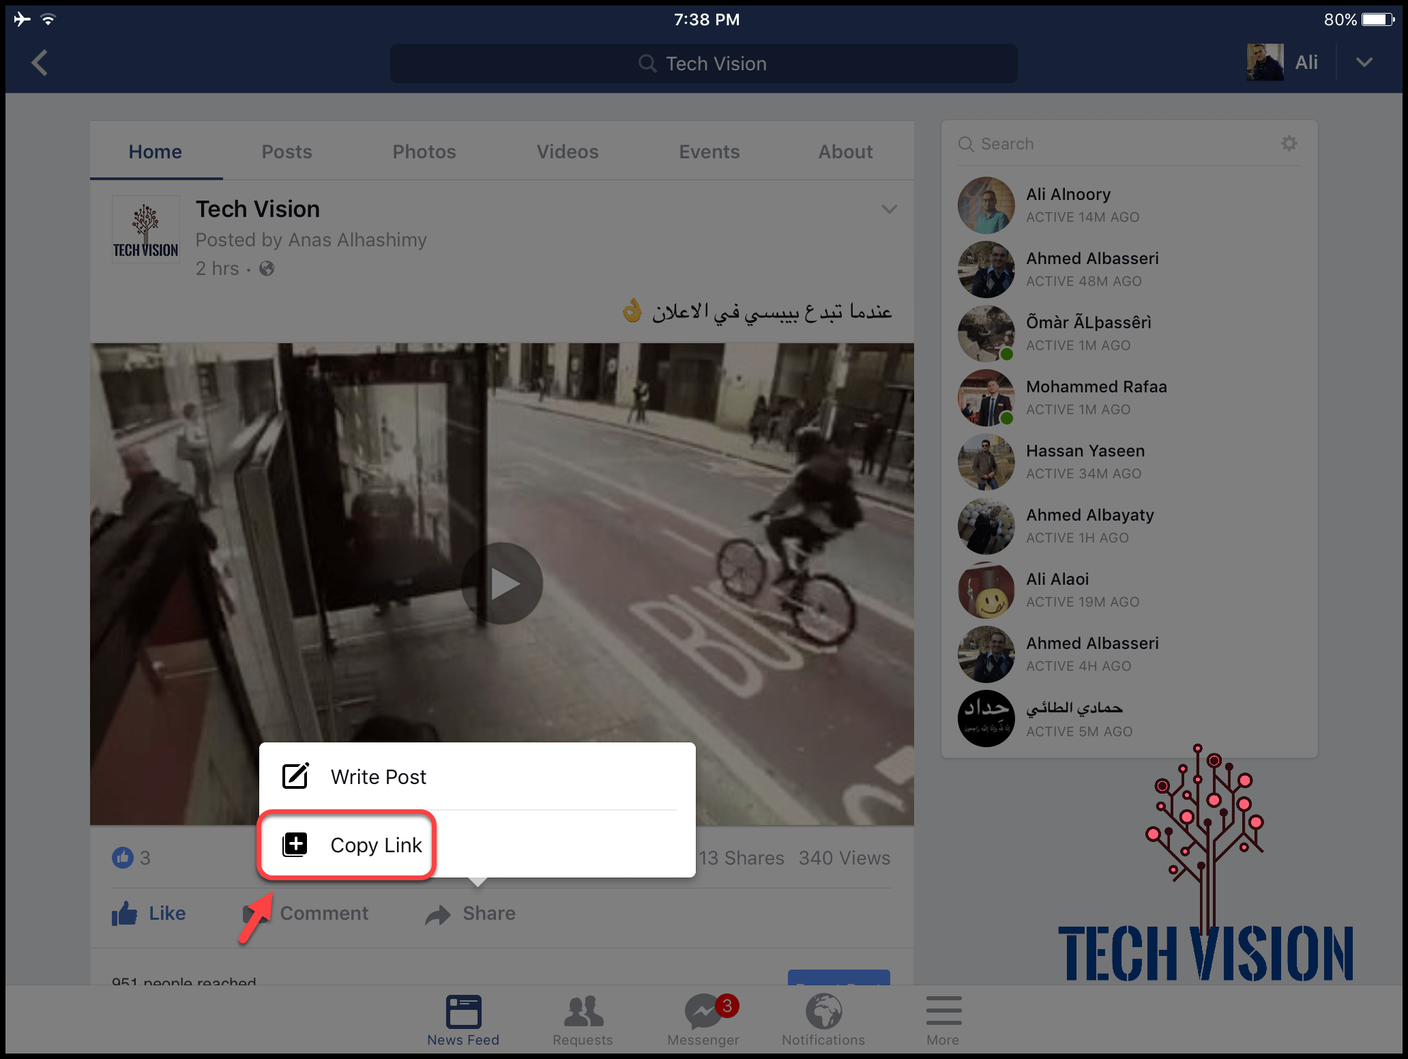This screenshot has height=1059, width=1408.
Task: Open chat sidebar settings gear
Action: (x=1289, y=143)
